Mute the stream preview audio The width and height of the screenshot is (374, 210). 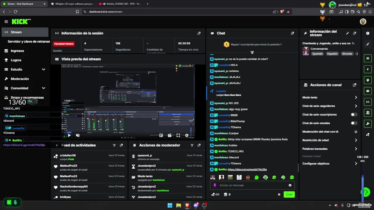tap(78, 135)
